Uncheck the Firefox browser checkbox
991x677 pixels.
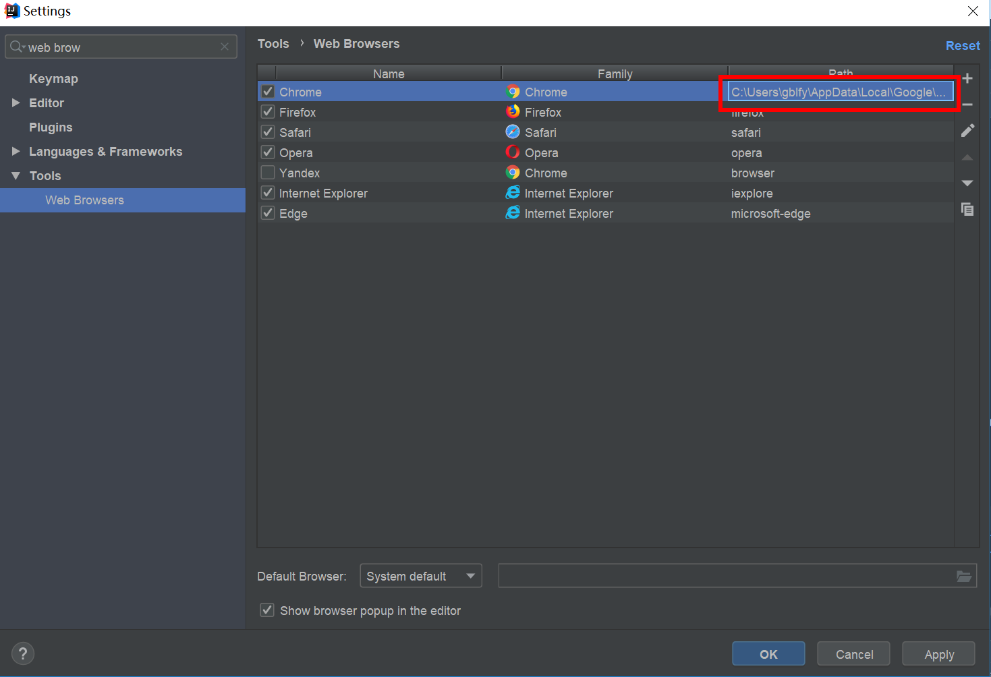pyautogui.click(x=268, y=112)
